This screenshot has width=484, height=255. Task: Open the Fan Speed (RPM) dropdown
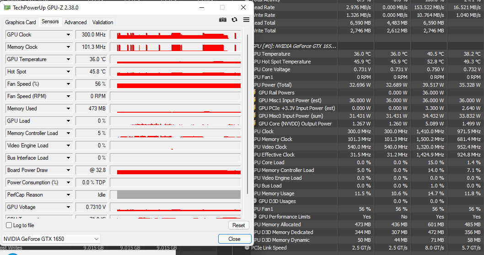(68, 96)
